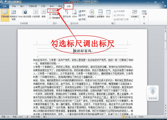Open the 显示比例 zoom dialog
The width and height of the screenshot is (167, 120).
[x=67, y=14]
